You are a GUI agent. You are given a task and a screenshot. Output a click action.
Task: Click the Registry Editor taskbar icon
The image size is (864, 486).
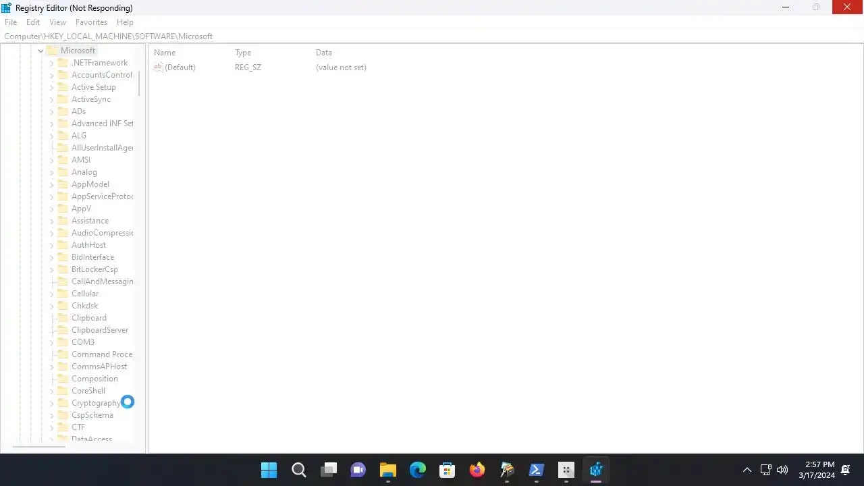(x=595, y=470)
